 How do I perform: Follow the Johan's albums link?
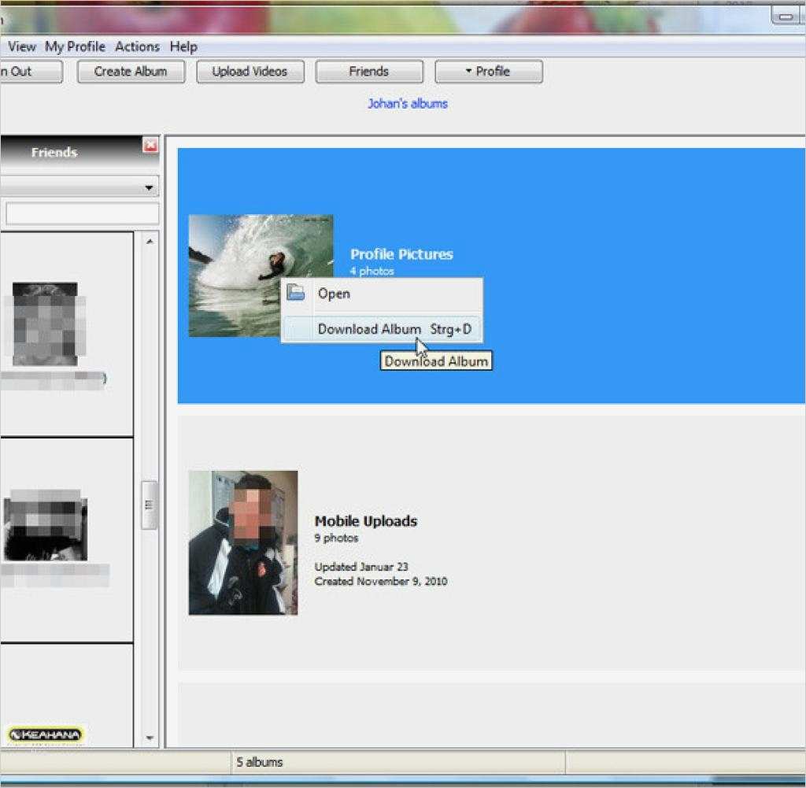tap(408, 104)
